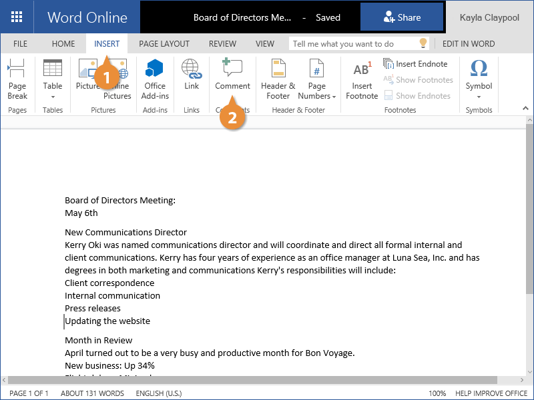Viewport: 534px width, 400px height.
Task: Collapse the ribbon with the chevron
Action: [526, 108]
